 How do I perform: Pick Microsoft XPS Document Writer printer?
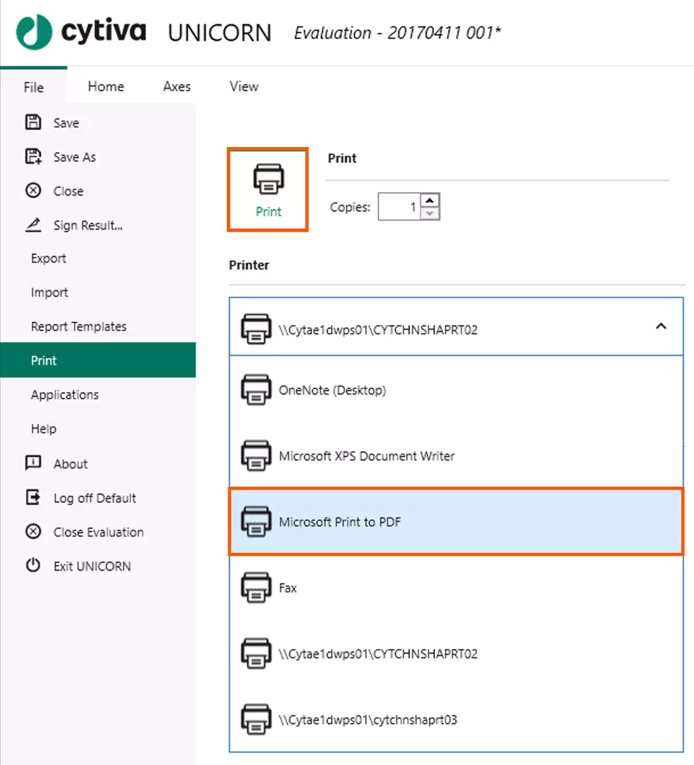pyautogui.click(x=366, y=456)
